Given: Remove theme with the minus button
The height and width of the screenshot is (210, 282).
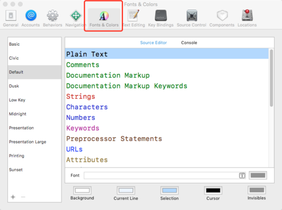Looking at the screenshot, I should click(23, 197).
